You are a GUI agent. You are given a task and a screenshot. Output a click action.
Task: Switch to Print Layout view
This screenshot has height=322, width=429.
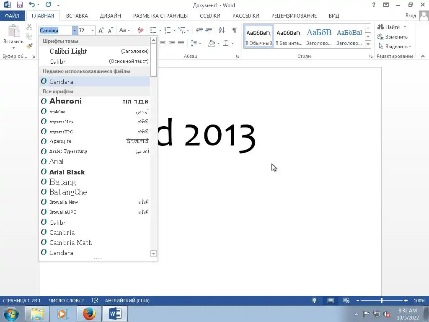click(331, 300)
